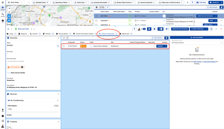Screen dimensions: 224x129
Task: Open the comments chat icon button
Action: pyautogui.click(x=167, y=29)
